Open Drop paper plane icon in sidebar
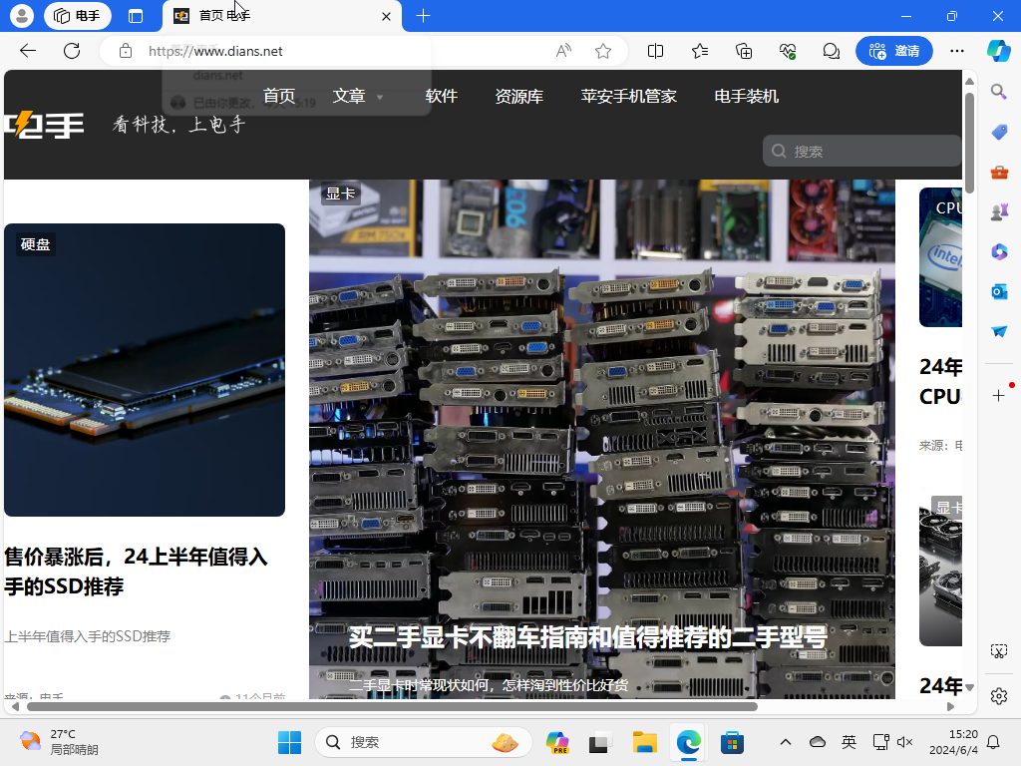The height and width of the screenshot is (766, 1021). (999, 331)
